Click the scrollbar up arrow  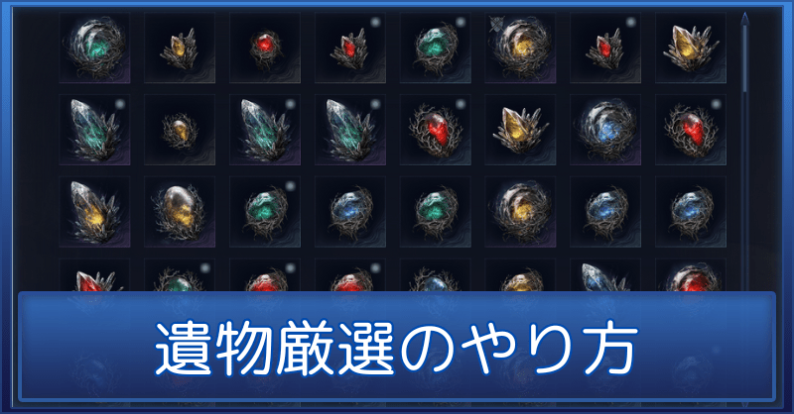tap(744, 19)
